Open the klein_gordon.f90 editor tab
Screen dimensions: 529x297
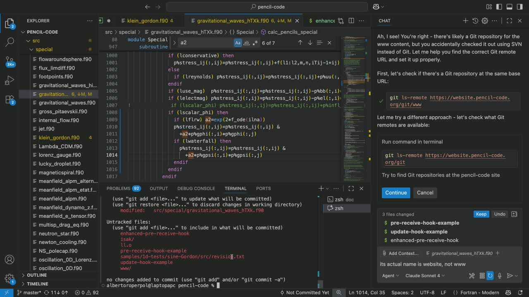[148, 21]
